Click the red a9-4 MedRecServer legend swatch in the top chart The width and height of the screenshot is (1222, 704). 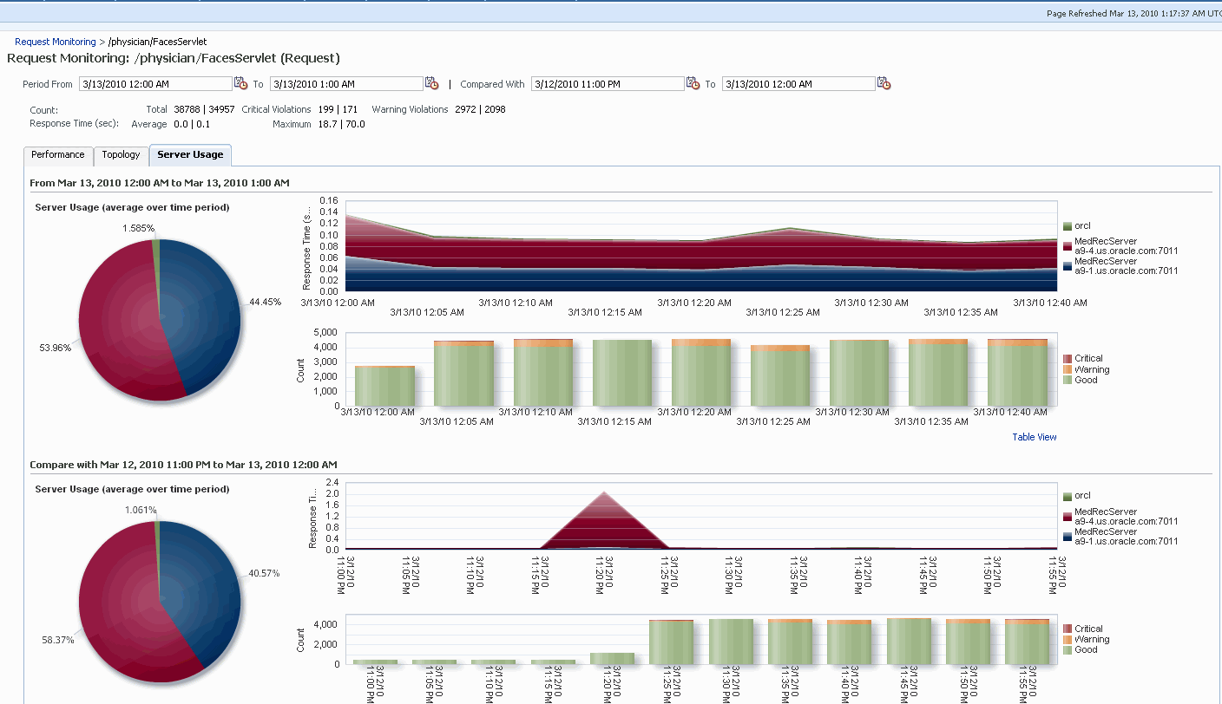[x=1068, y=246]
